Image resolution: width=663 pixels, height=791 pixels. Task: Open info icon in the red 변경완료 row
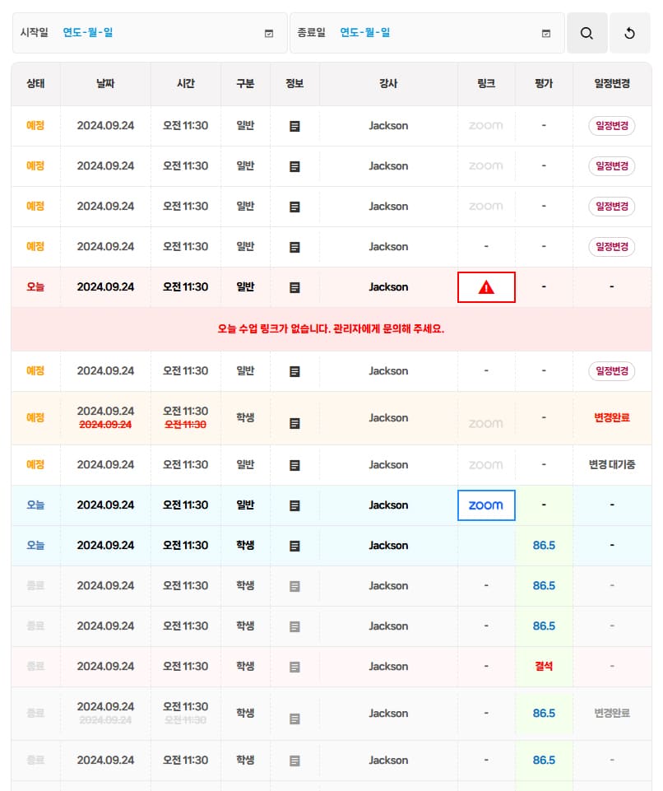[x=294, y=423]
